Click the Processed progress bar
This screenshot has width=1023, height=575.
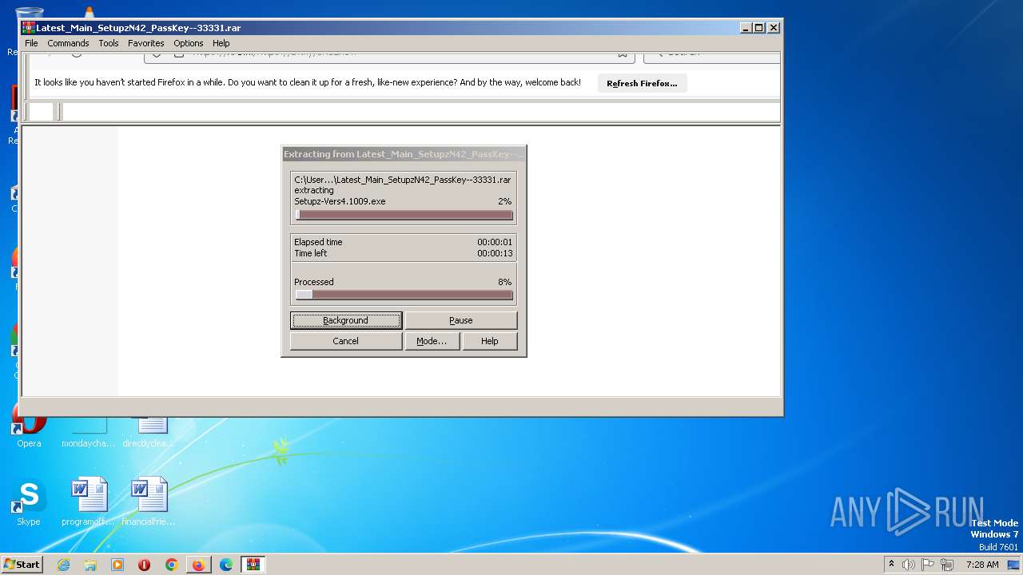404,295
